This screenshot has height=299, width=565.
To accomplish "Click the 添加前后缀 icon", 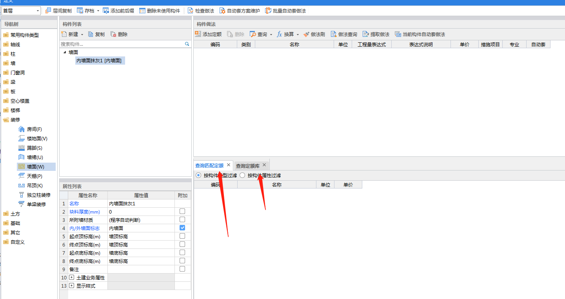I will pyautogui.click(x=106, y=11).
